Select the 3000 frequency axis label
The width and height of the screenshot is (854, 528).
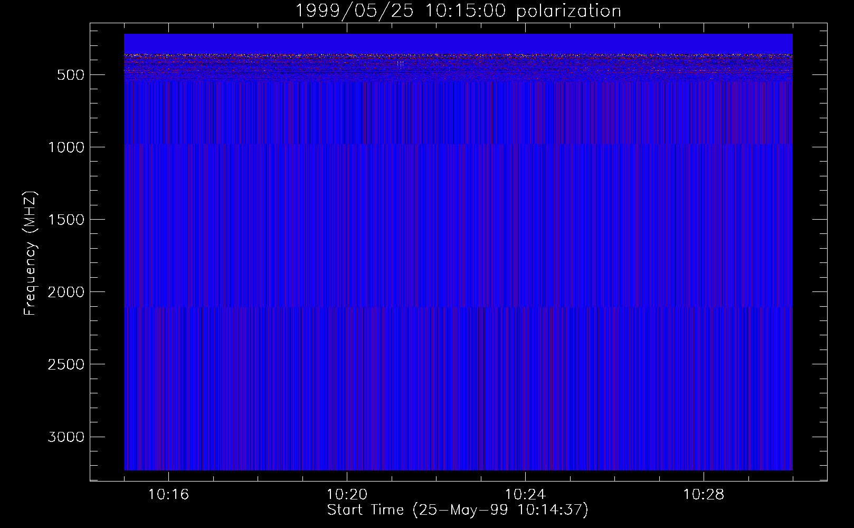[x=66, y=437]
